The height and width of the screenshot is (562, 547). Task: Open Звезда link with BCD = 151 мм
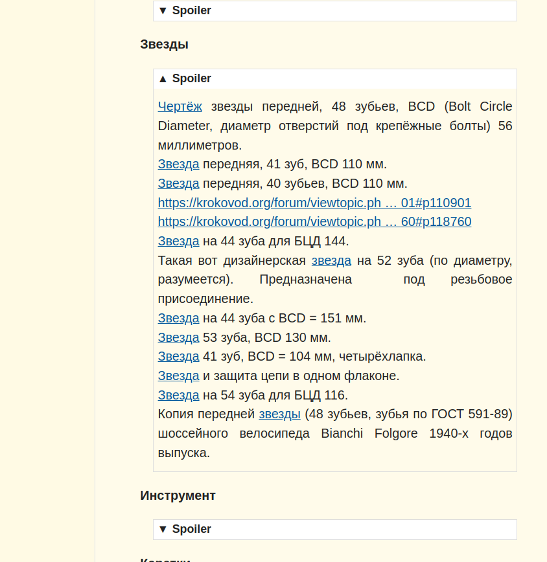tap(178, 318)
